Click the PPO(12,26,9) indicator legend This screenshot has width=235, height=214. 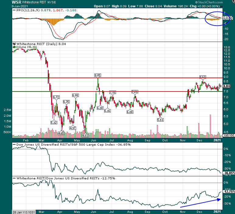click(x=28, y=10)
